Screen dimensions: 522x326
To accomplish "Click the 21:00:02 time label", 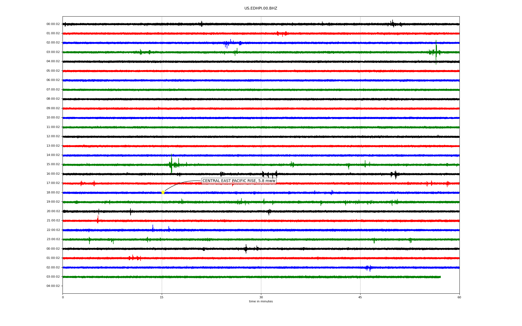I will (x=53, y=221).
